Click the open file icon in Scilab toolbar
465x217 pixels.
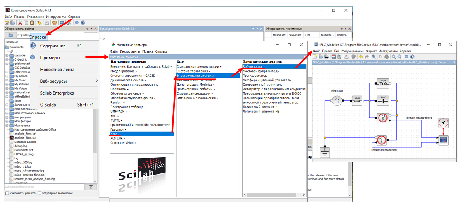(x=12, y=23)
